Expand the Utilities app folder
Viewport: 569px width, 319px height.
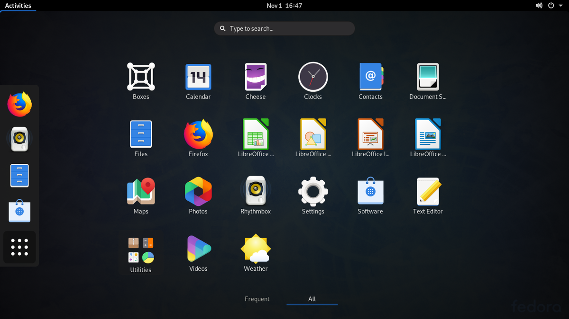[x=141, y=250]
